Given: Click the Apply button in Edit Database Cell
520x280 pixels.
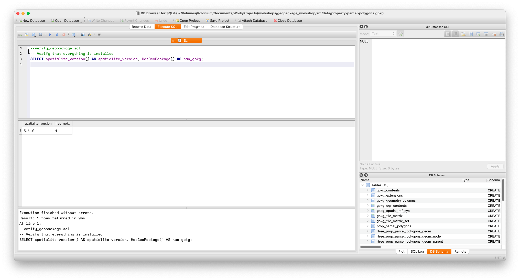Looking at the screenshot, I should pos(495,166).
